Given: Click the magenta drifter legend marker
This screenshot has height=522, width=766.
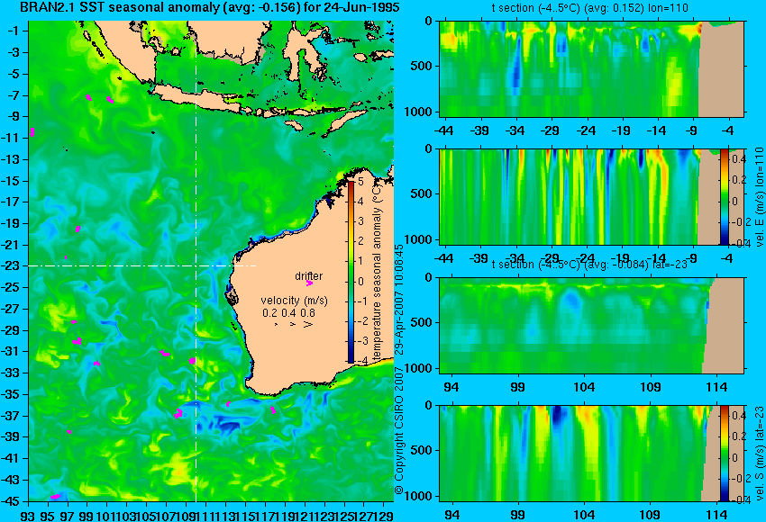Looking at the screenshot, I should pyautogui.click(x=309, y=283).
